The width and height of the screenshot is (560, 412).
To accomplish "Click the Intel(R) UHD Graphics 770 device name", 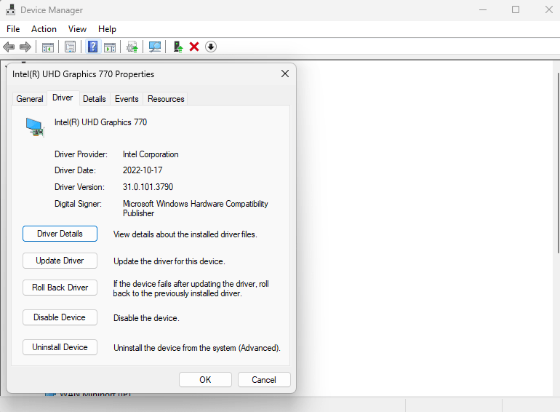I will [x=100, y=122].
